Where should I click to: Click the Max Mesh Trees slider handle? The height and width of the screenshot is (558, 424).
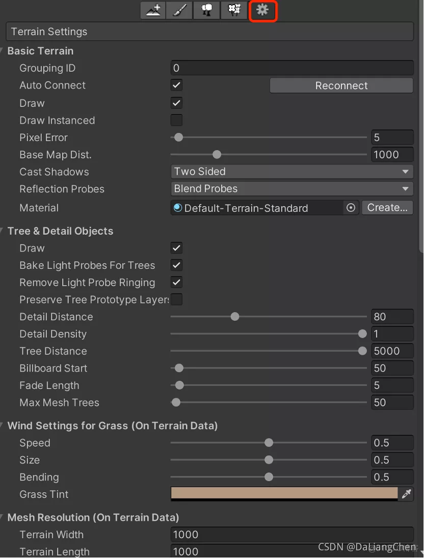click(176, 403)
